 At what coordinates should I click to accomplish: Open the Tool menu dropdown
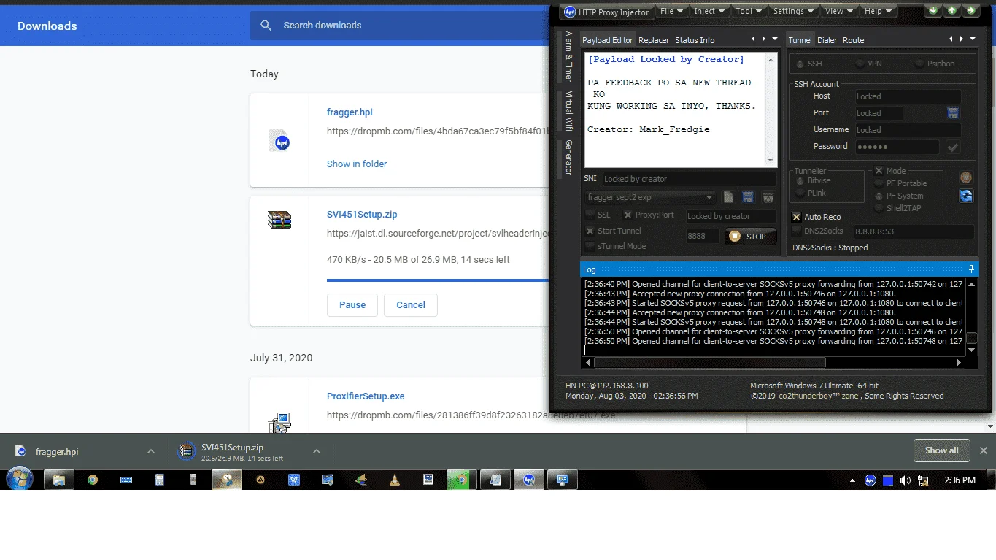[750, 11]
